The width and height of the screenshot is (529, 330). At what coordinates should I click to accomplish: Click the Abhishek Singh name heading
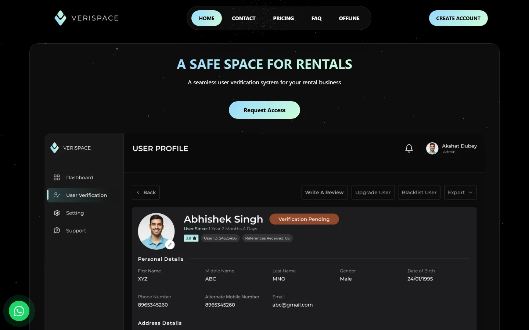[223, 219]
